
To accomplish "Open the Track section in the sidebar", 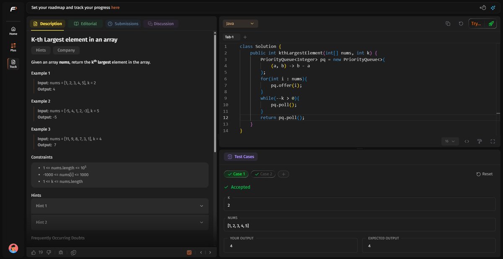I will coord(13,64).
